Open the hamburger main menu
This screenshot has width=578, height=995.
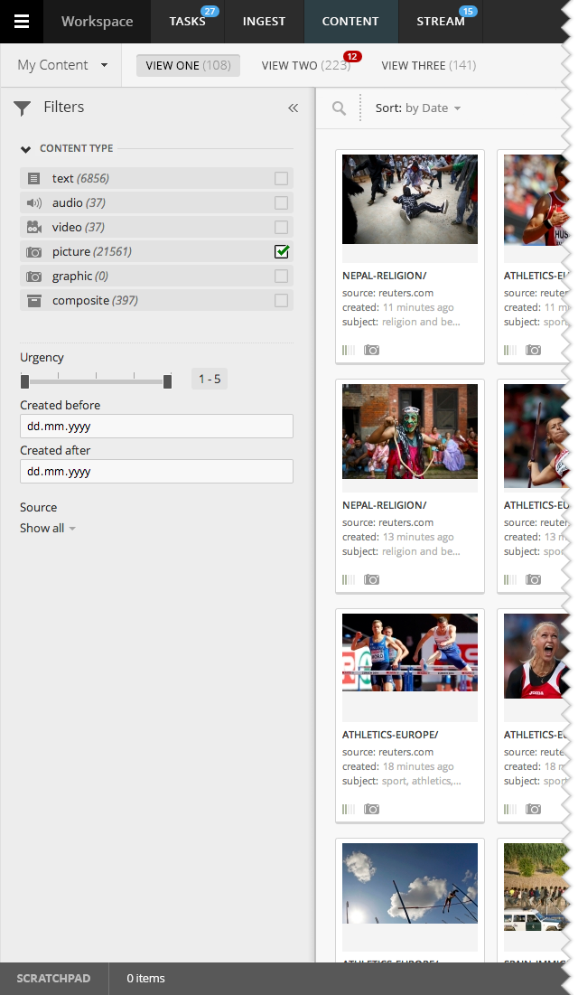coord(22,22)
